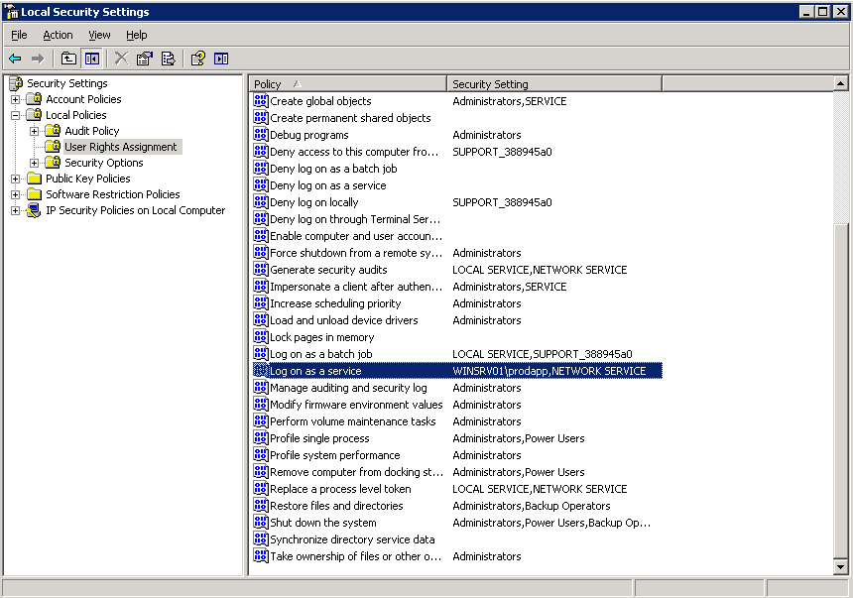The image size is (853, 598).
Task: Toggle the Show/Hide Console Tree icon
Action: tap(92, 59)
